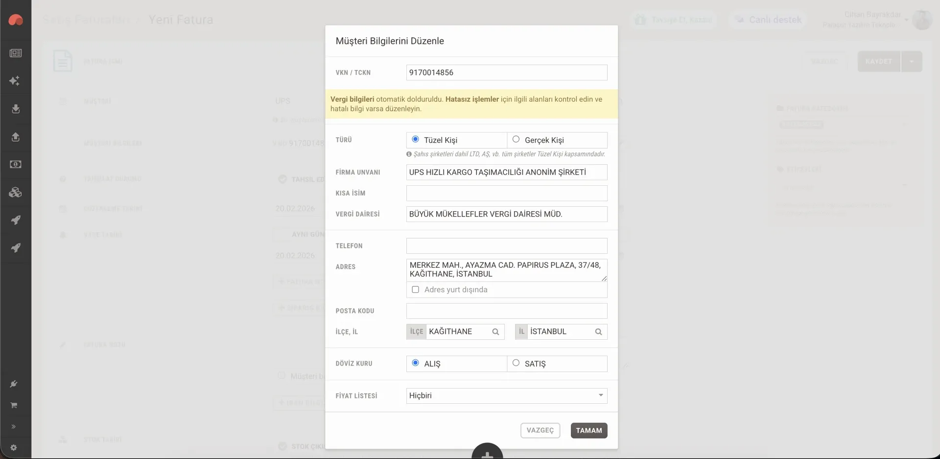The height and width of the screenshot is (459, 940).
Task: Click the Telefon input field
Action: tap(507, 246)
